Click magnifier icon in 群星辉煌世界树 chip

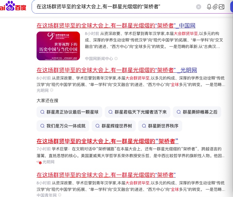[x=98, y=126]
